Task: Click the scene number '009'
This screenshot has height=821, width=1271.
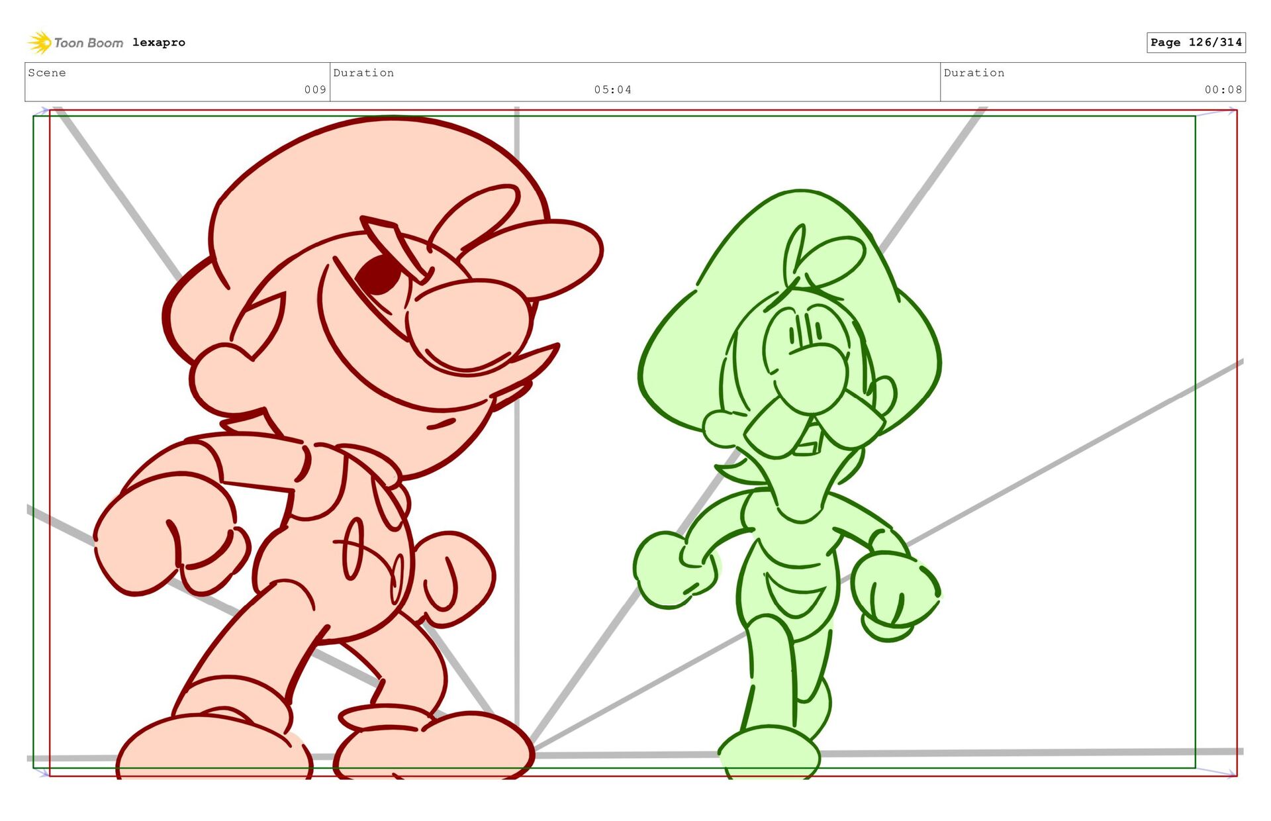Action: point(315,89)
